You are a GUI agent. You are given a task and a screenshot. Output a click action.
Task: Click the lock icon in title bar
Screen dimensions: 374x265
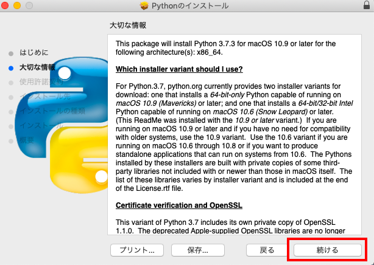(x=367, y=5)
